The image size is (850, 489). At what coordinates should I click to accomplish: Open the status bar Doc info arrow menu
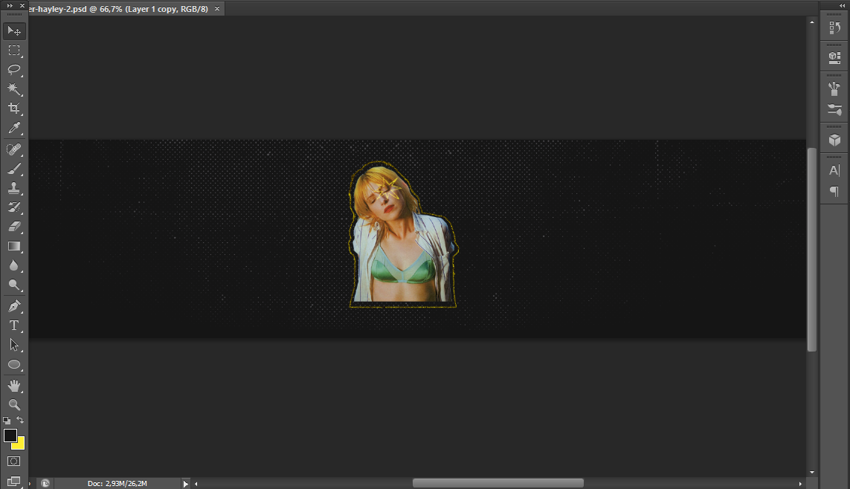[186, 484]
